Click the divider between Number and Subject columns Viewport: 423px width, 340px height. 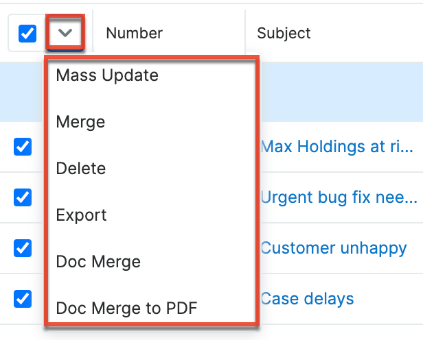coord(245,33)
